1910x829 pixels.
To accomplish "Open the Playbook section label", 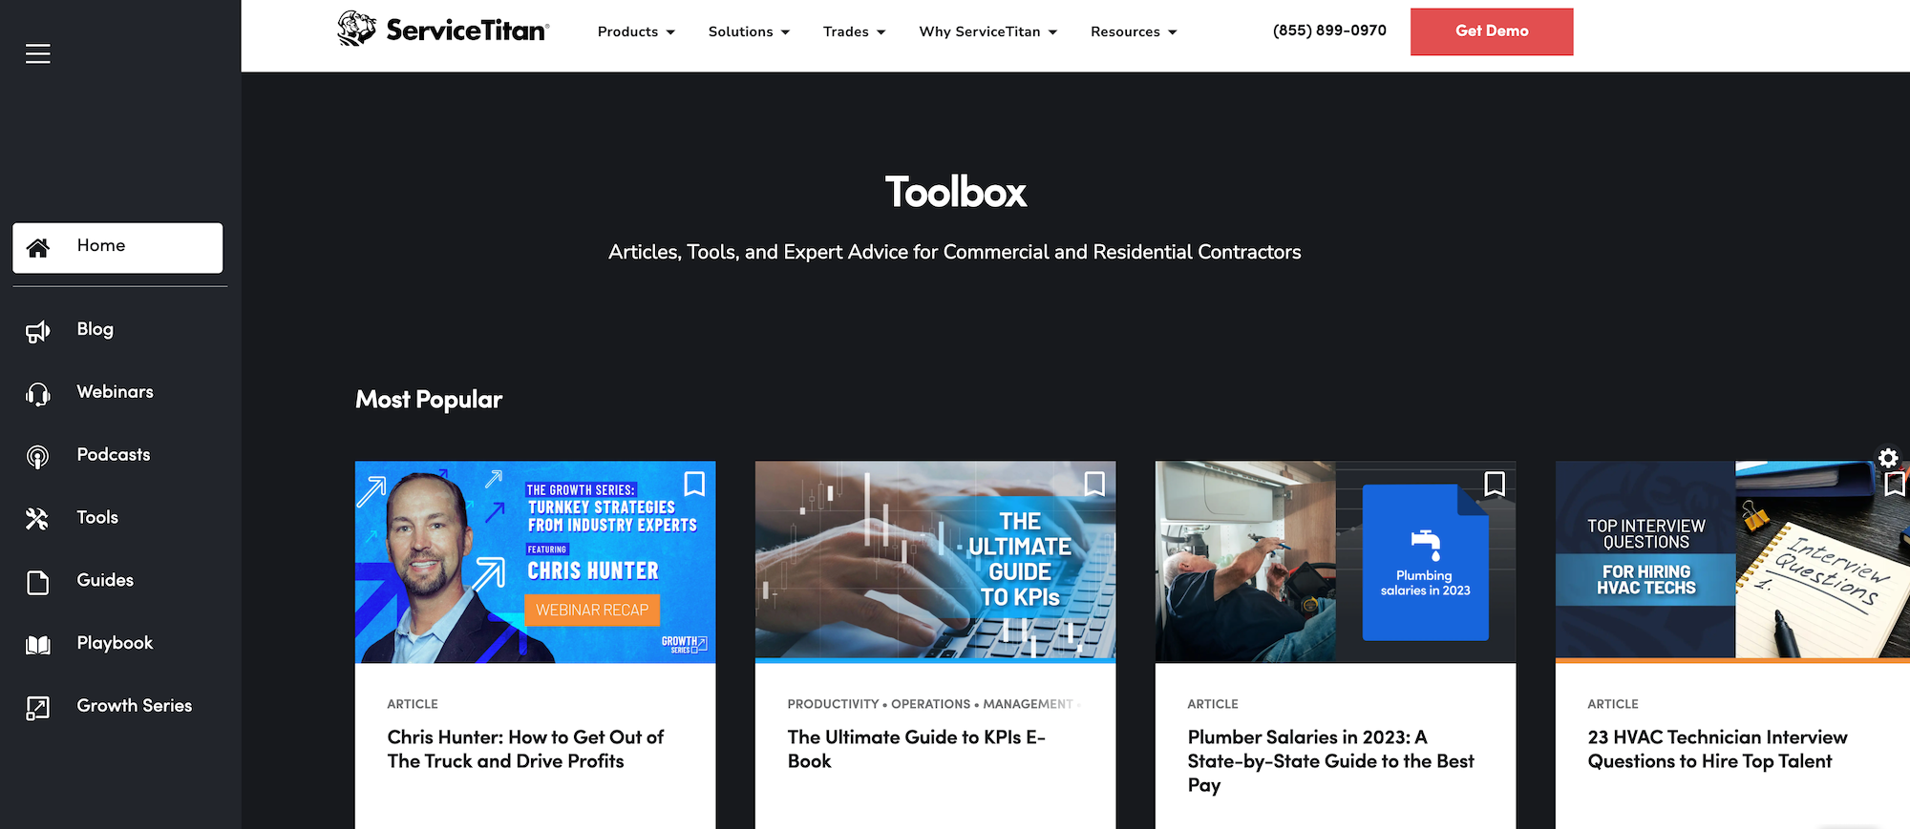I will [x=115, y=643].
